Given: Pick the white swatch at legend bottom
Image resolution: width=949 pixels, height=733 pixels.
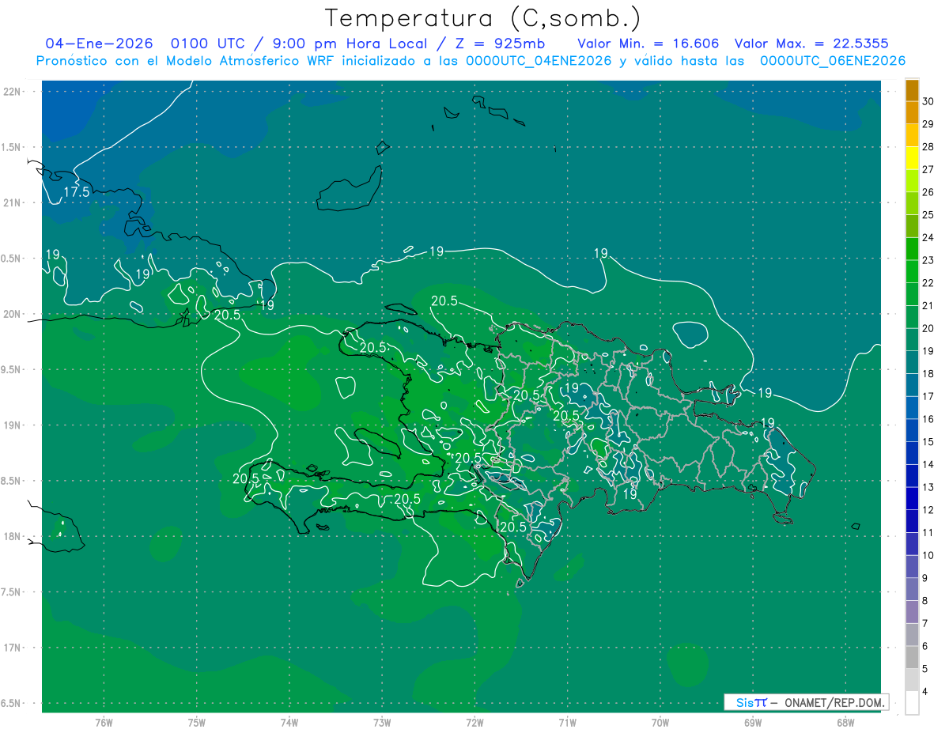Looking at the screenshot, I should tap(912, 702).
